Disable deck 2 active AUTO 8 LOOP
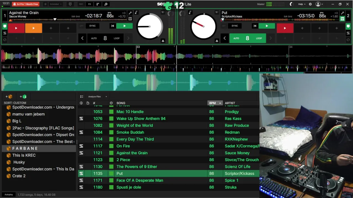 coord(247,38)
